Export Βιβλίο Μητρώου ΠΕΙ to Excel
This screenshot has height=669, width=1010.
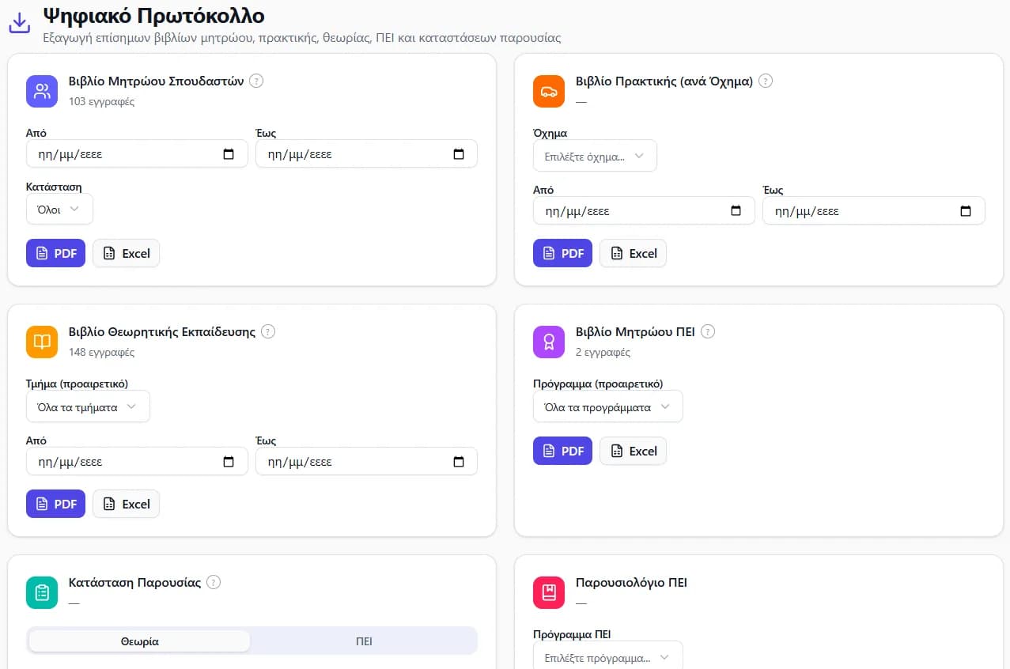coord(633,451)
